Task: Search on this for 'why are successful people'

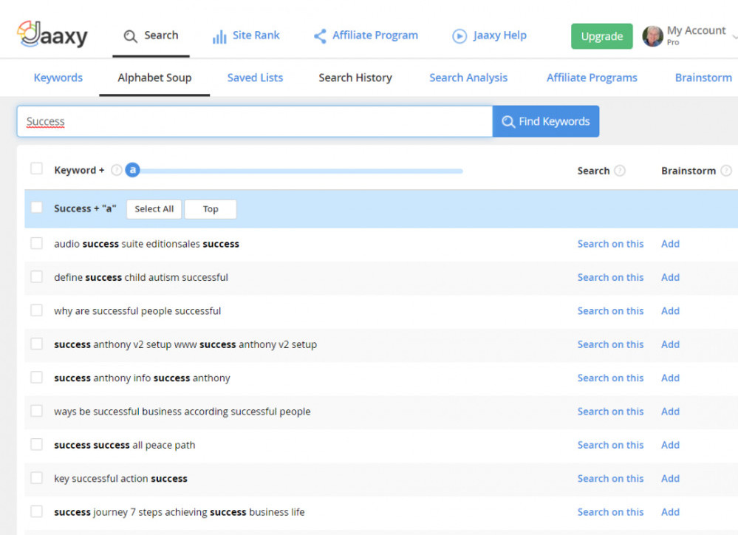Action: [x=610, y=311]
